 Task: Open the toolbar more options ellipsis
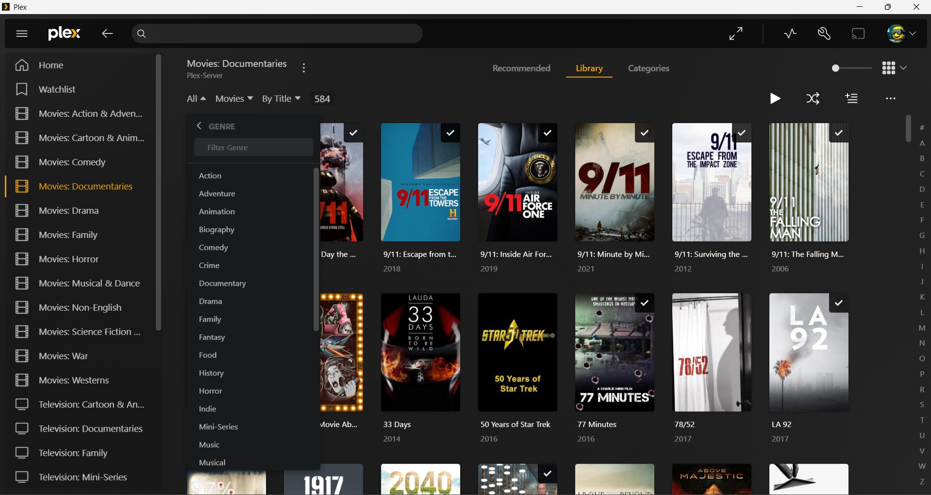coord(890,98)
